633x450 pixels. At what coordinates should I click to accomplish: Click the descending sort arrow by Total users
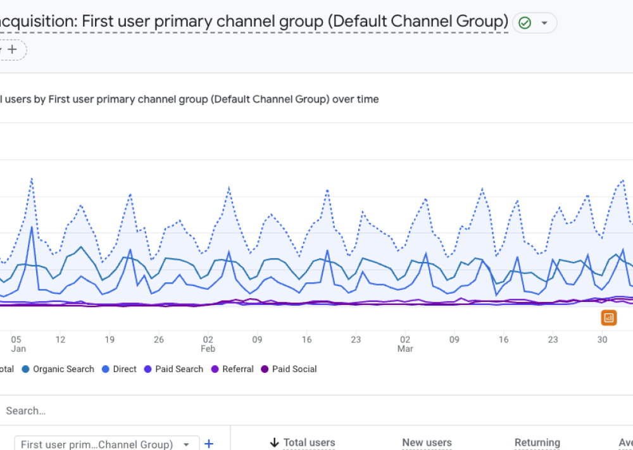[275, 443]
